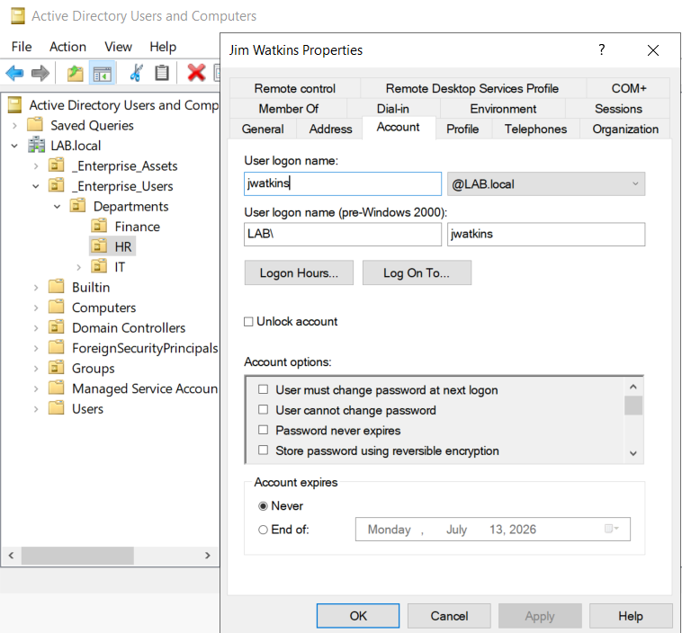The image size is (682, 633).
Task: Click the dialog Help button
Action: pos(631,616)
